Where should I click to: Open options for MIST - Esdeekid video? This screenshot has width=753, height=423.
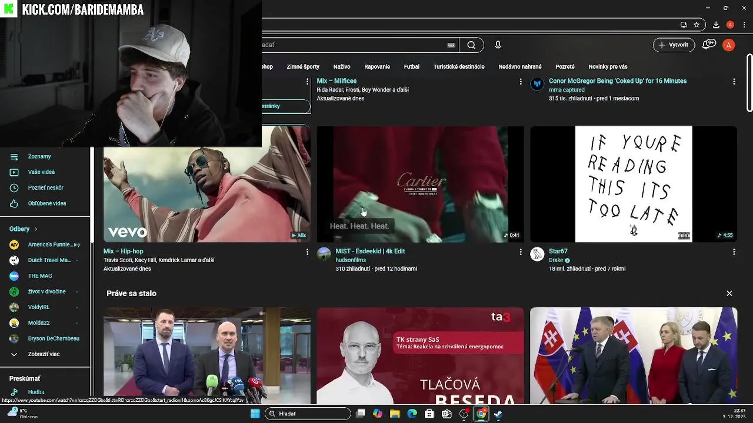click(520, 252)
